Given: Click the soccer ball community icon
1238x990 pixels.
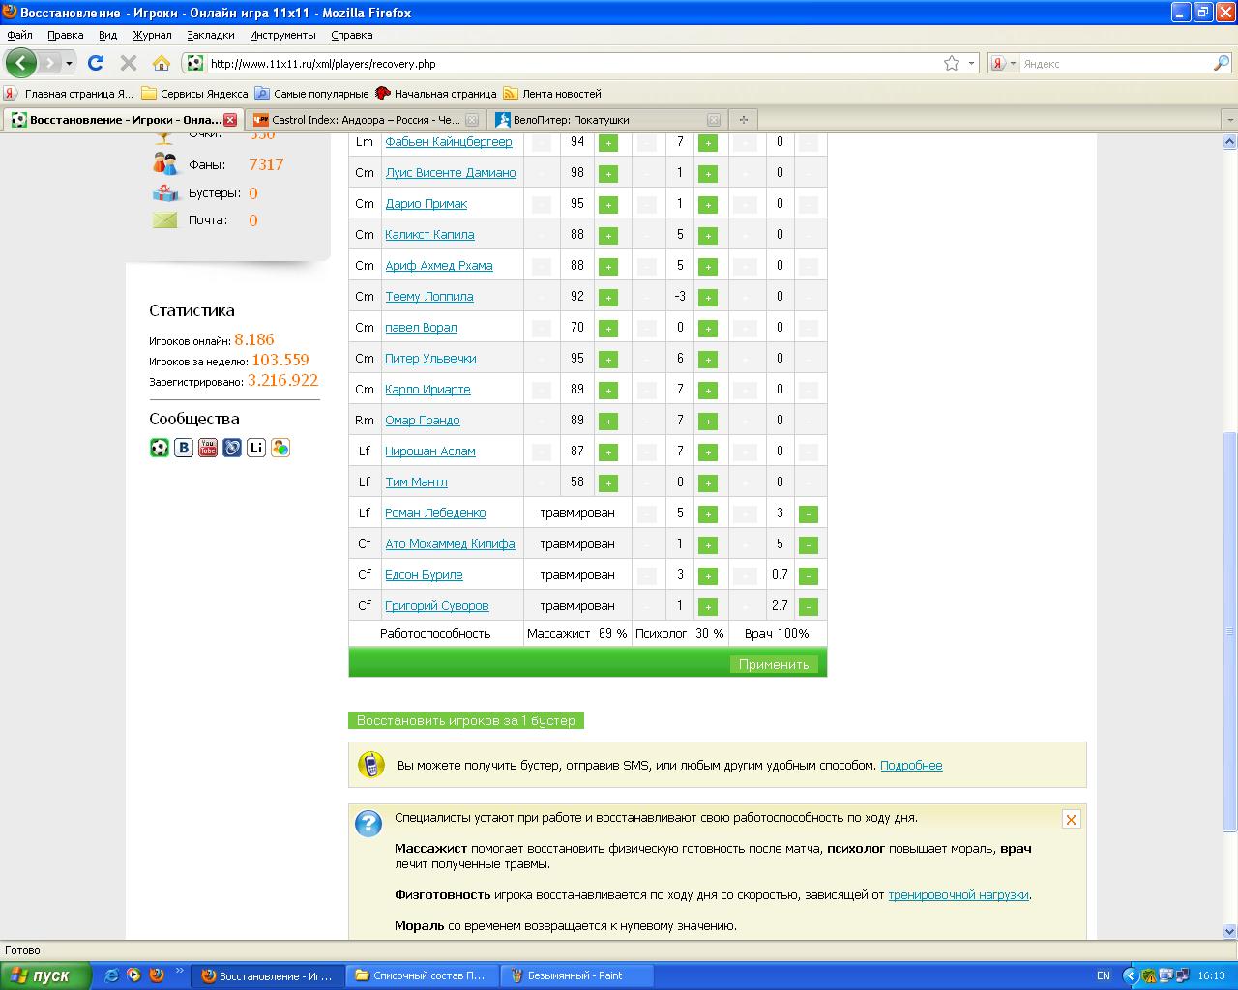Looking at the screenshot, I should [160, 448].
